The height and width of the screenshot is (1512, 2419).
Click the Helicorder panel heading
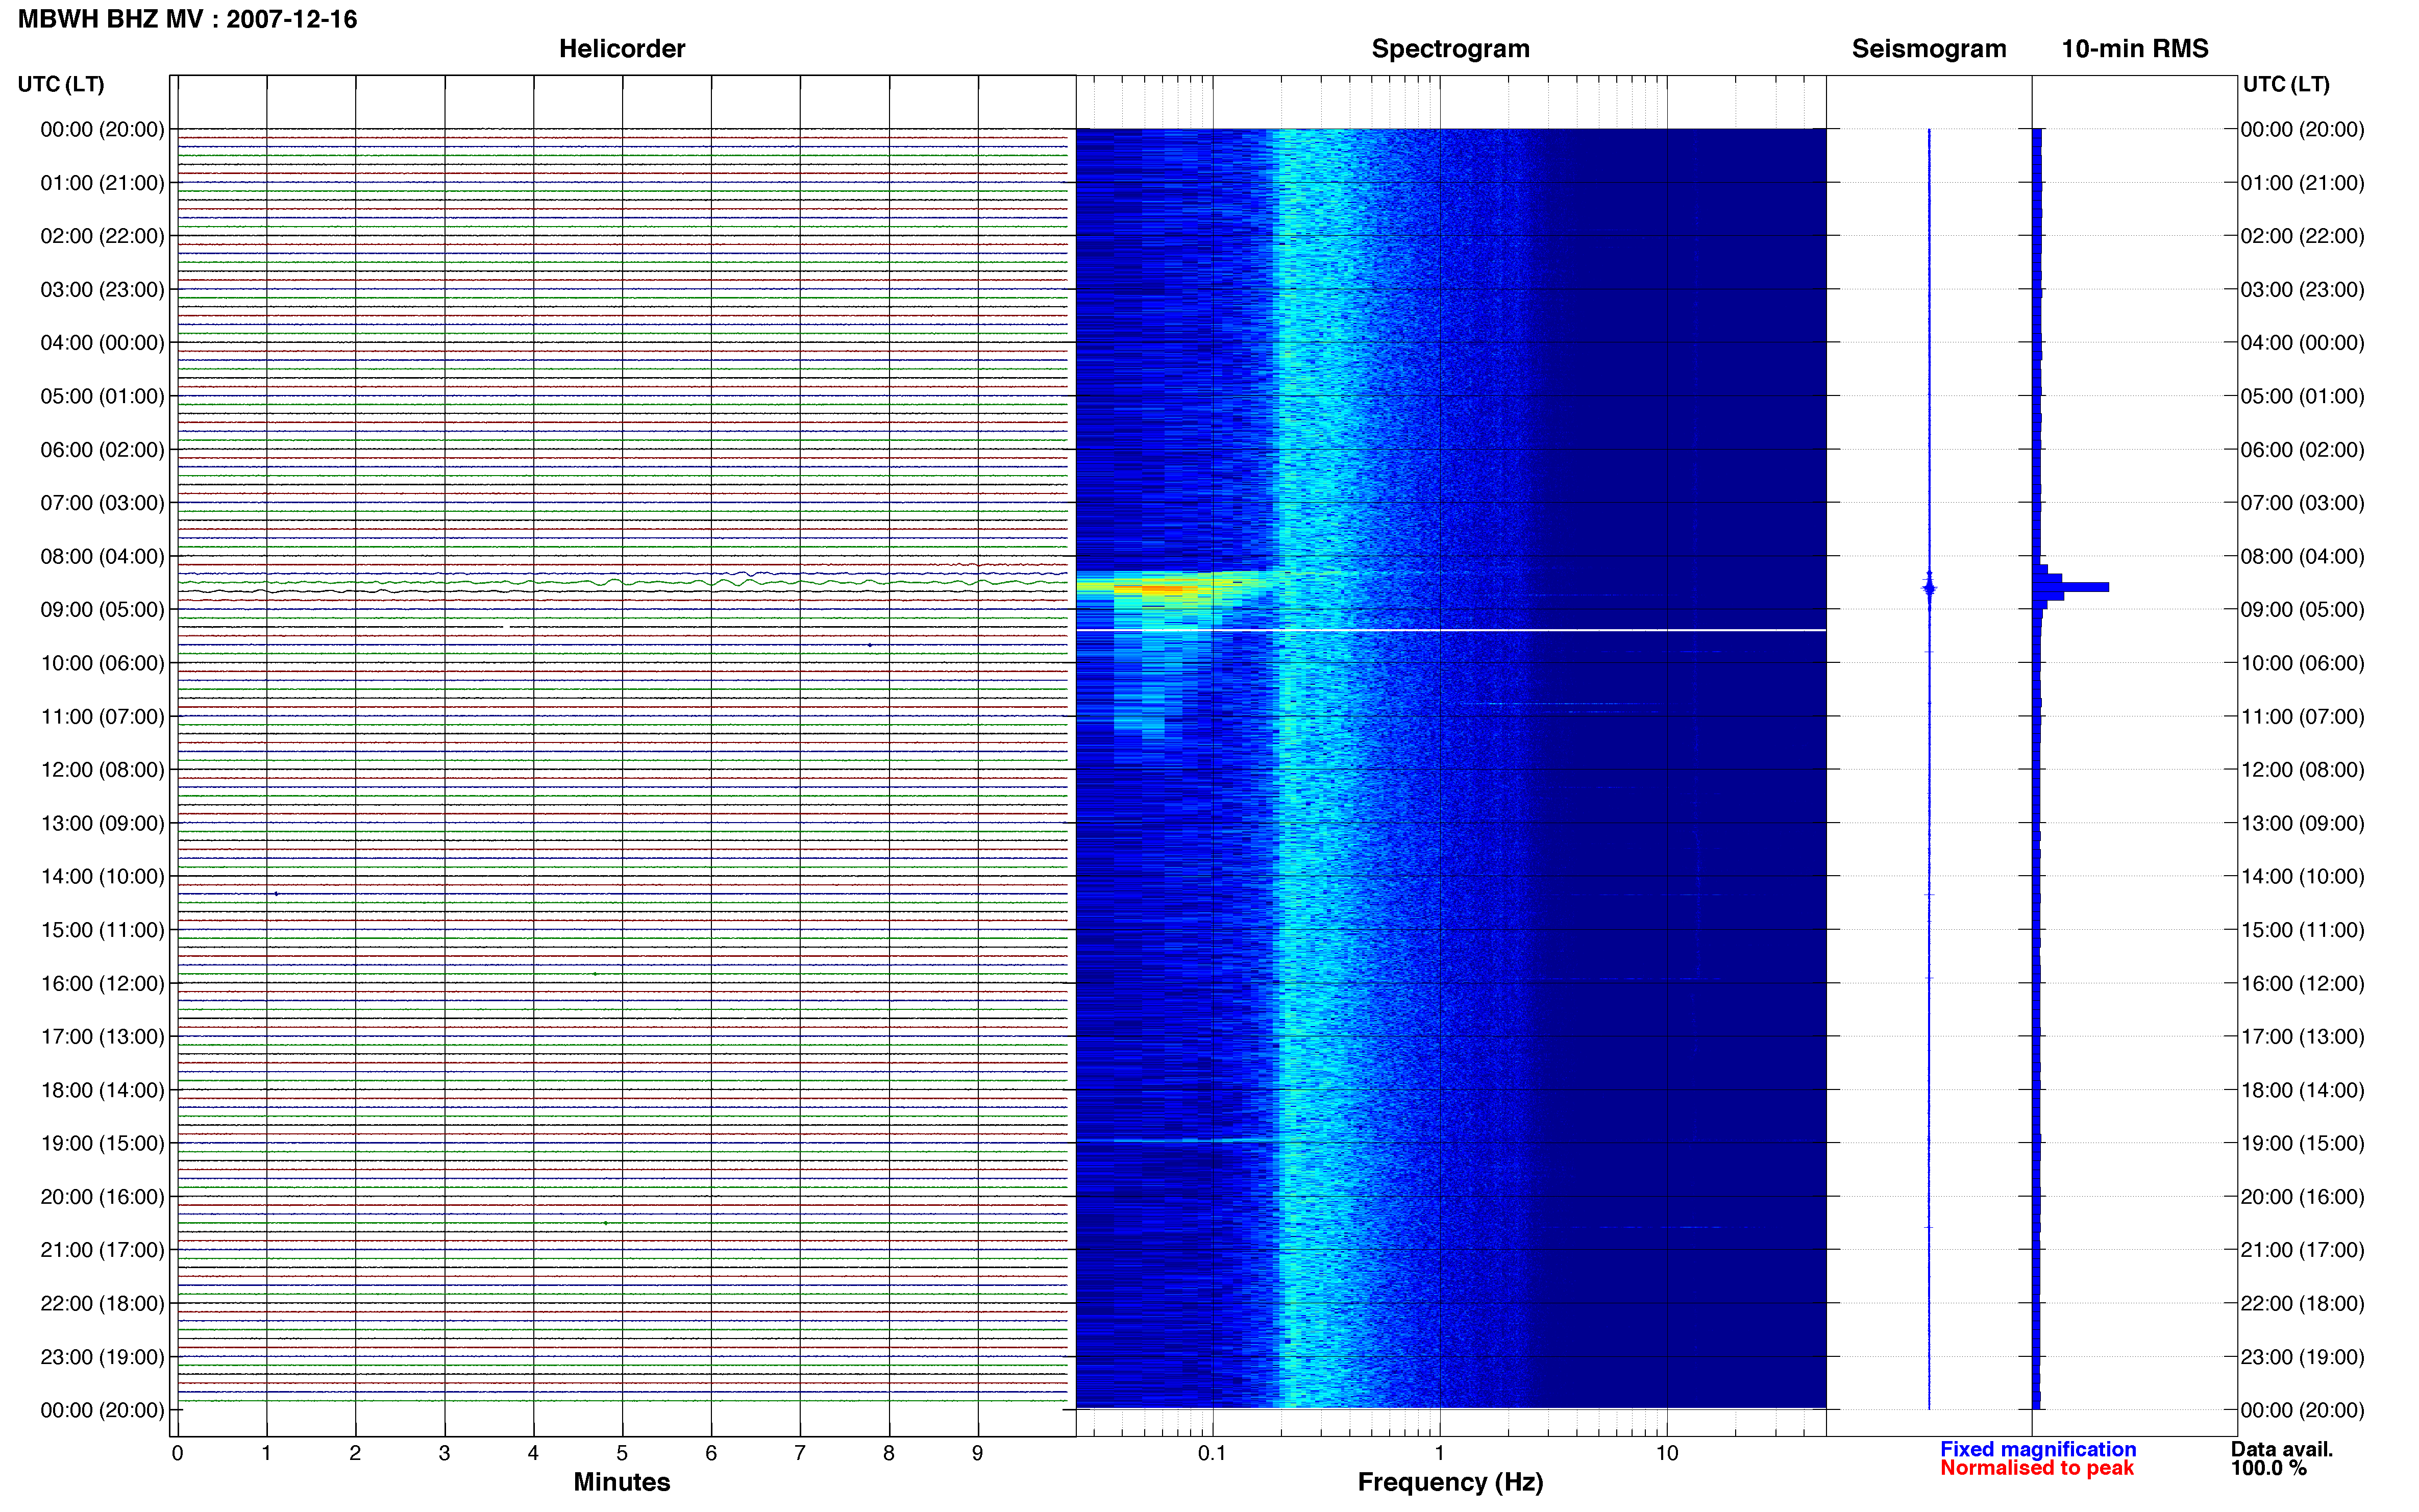[x=621, y=49]
